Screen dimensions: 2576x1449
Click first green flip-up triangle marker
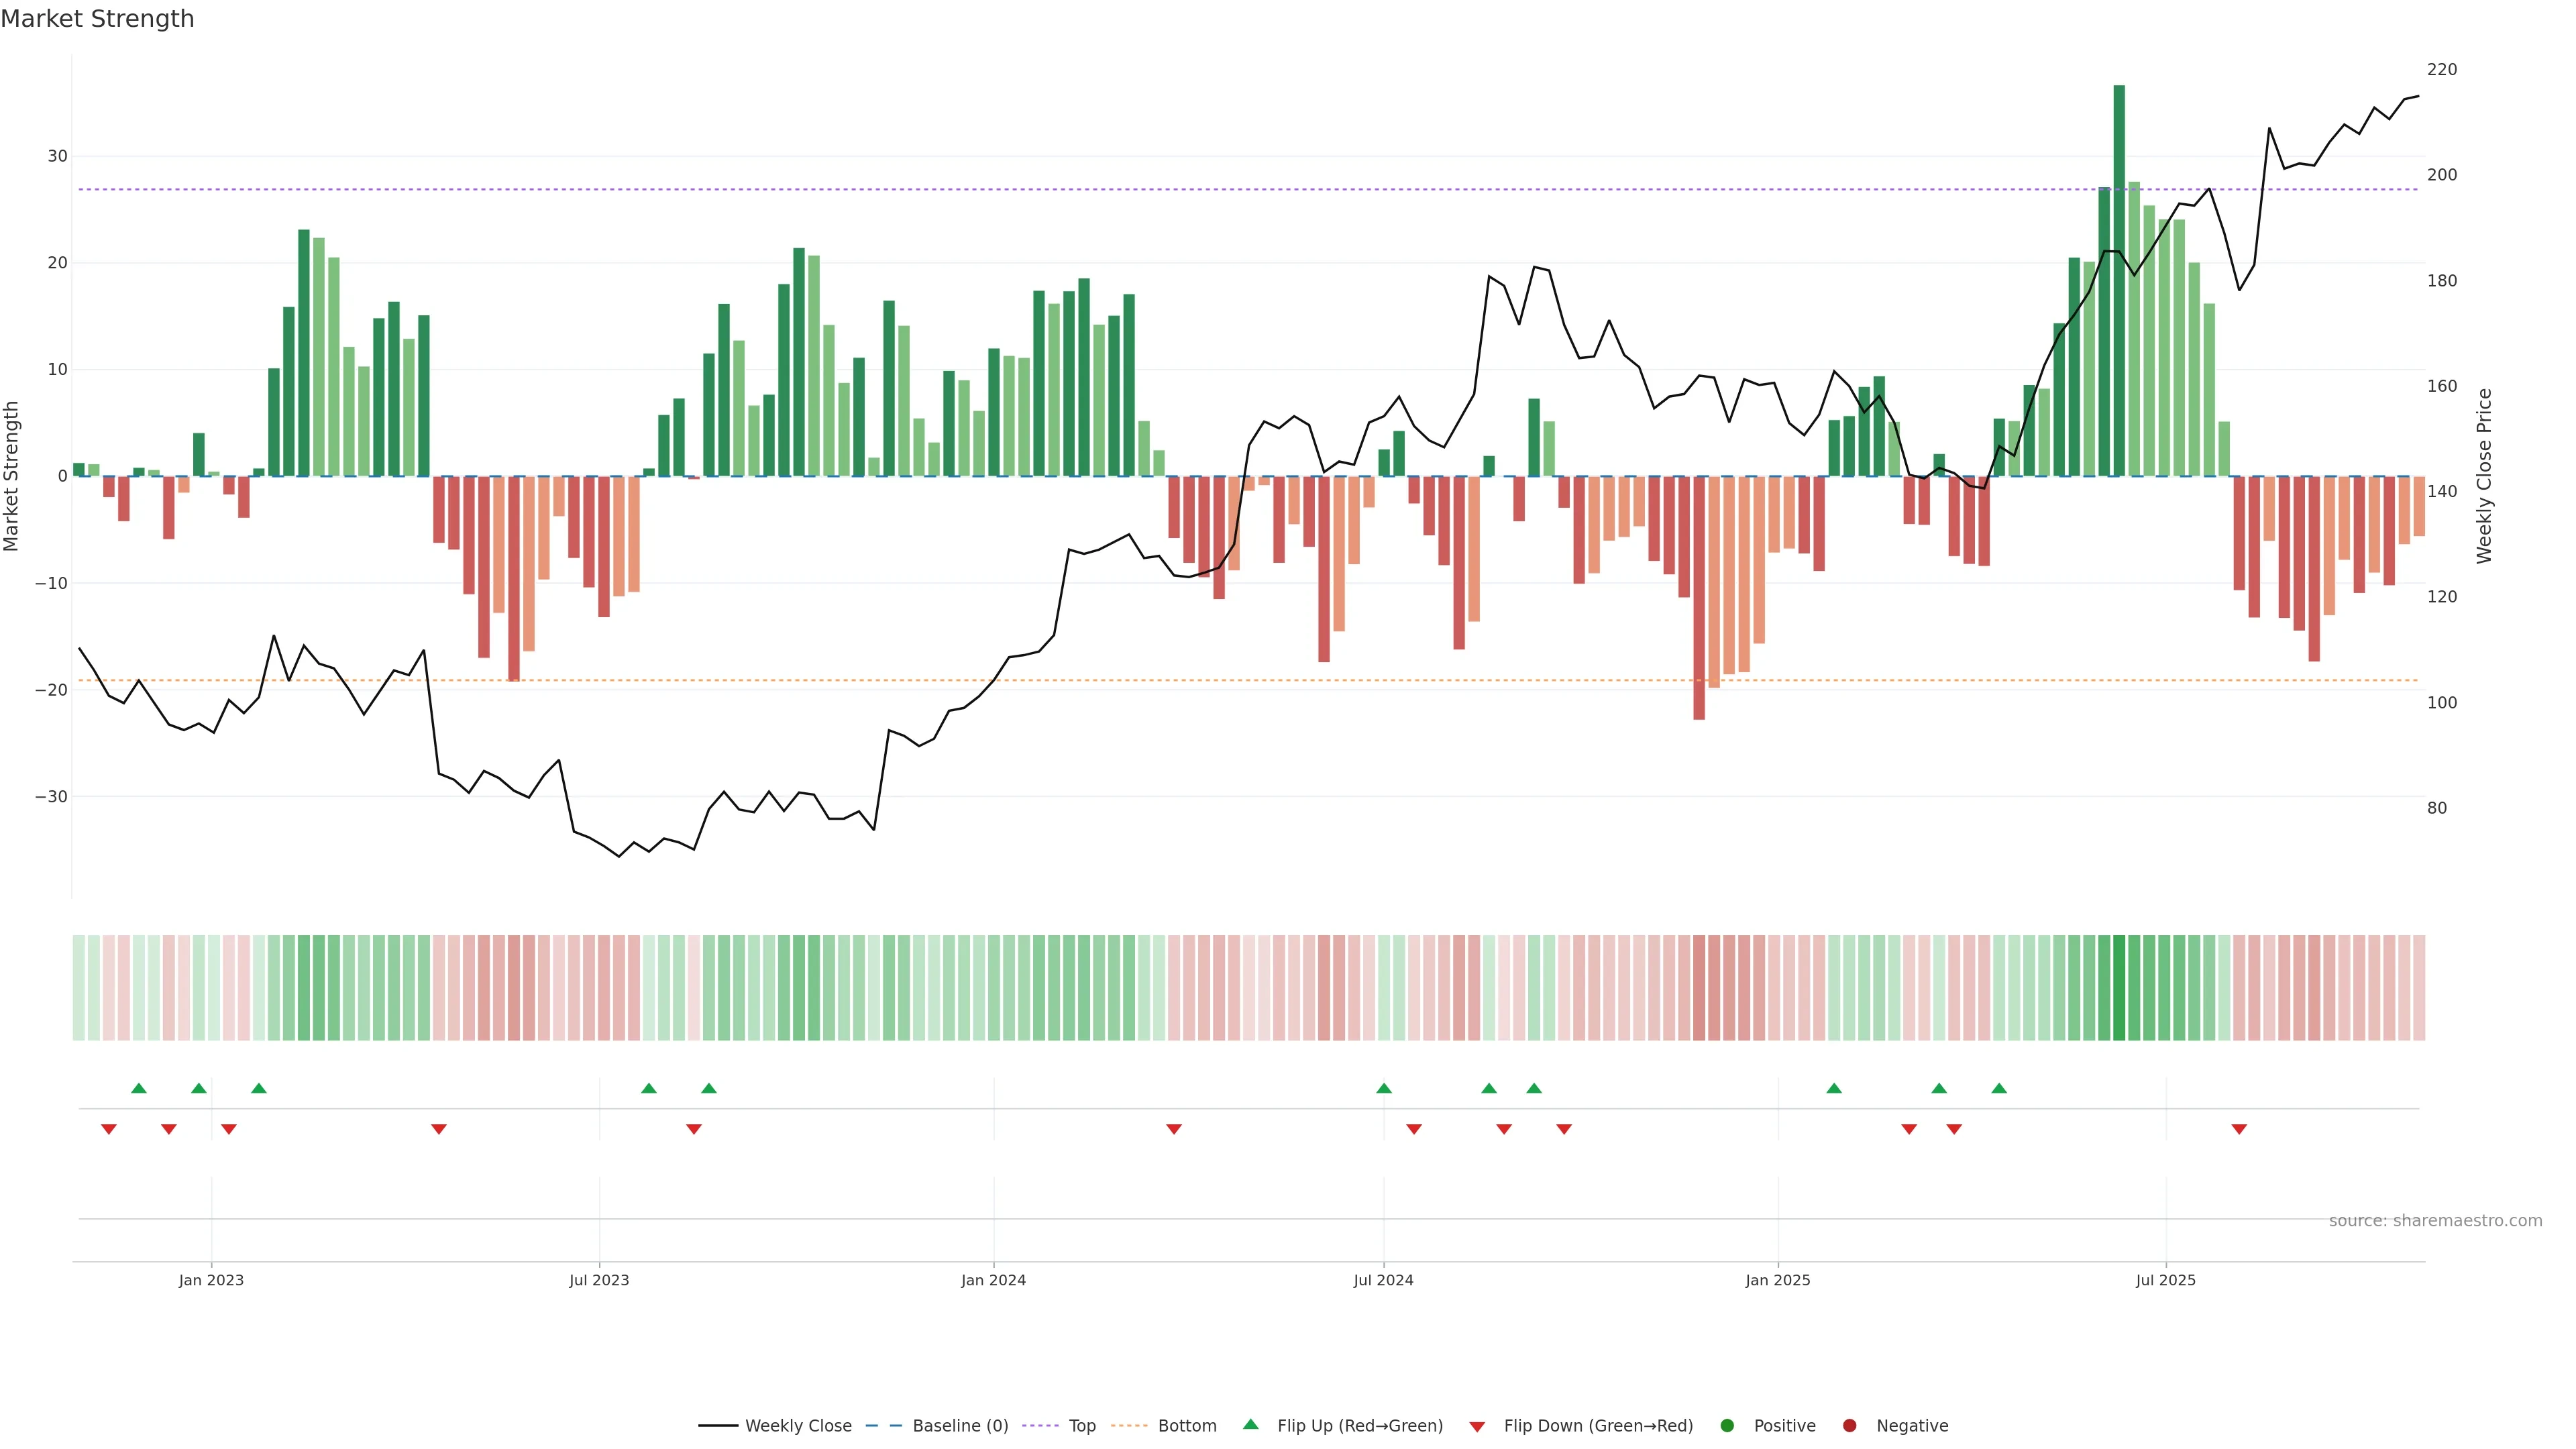click(x=139, y=1088)
